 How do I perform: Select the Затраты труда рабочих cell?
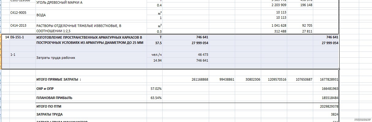coord(91,57)
